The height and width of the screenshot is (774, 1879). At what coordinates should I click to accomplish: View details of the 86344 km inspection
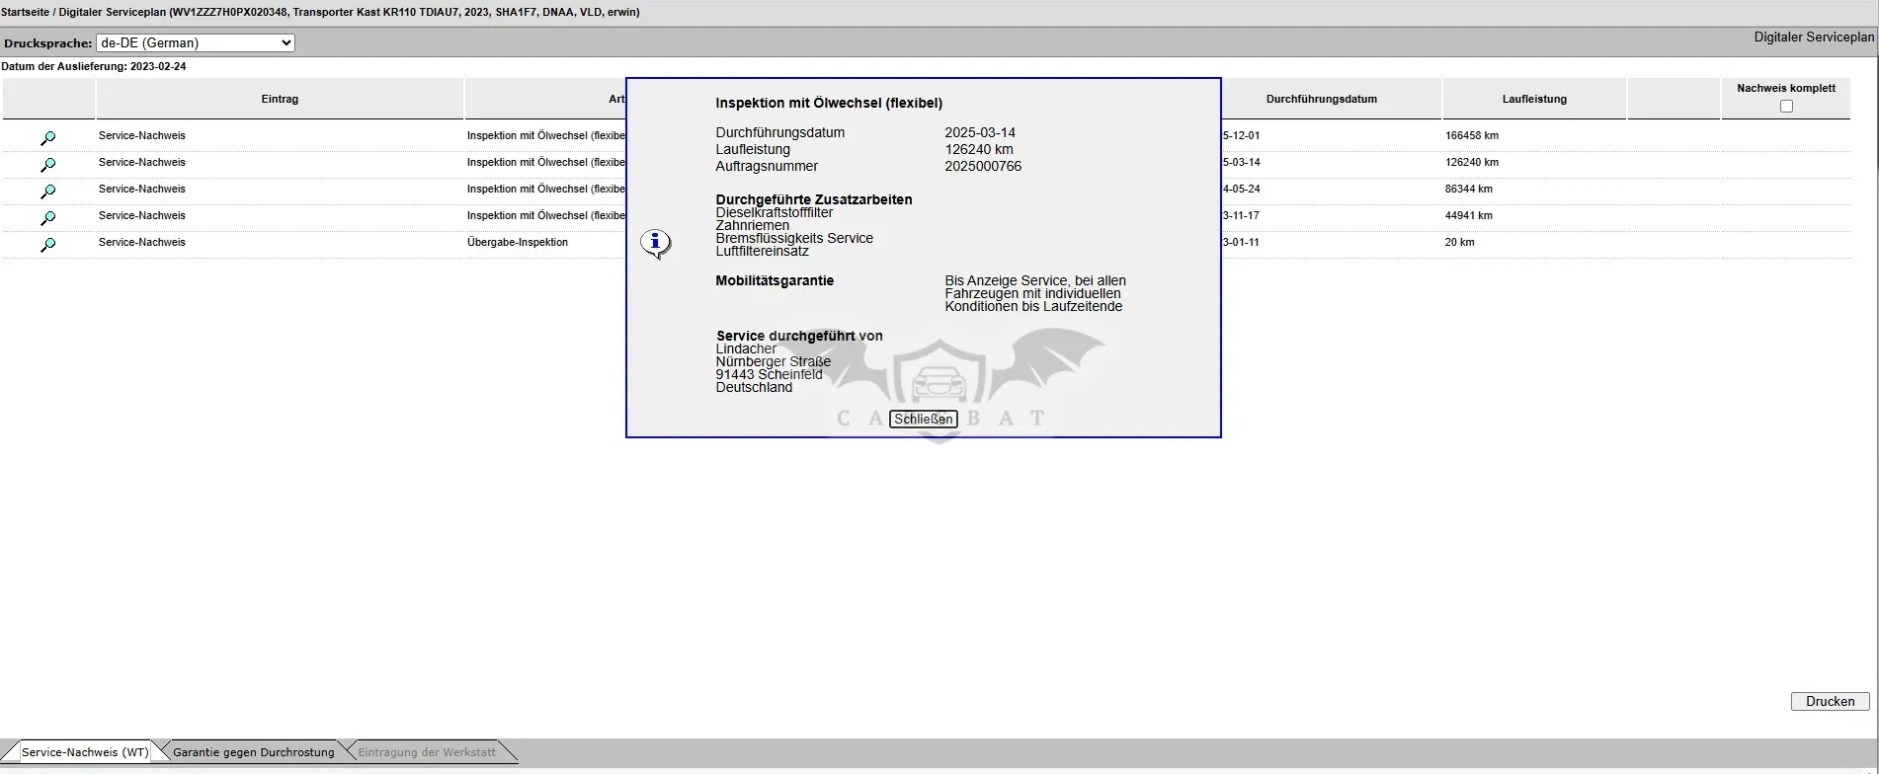pyautogui.click(x=47, y=192)
